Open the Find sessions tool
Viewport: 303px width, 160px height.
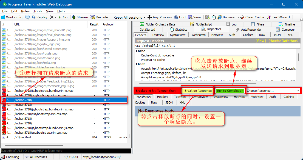click(x=180, y=17)
